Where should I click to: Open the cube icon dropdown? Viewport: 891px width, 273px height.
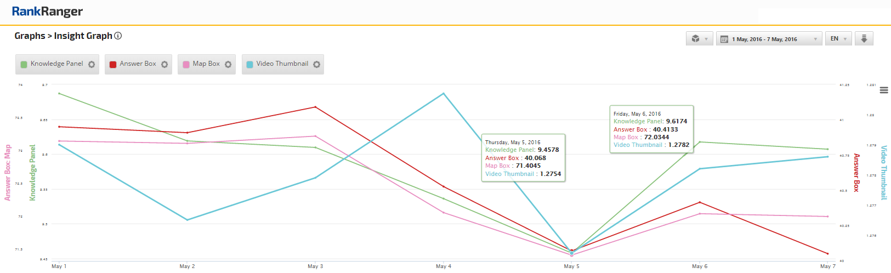pyautogui.click(x=700, y=38)
